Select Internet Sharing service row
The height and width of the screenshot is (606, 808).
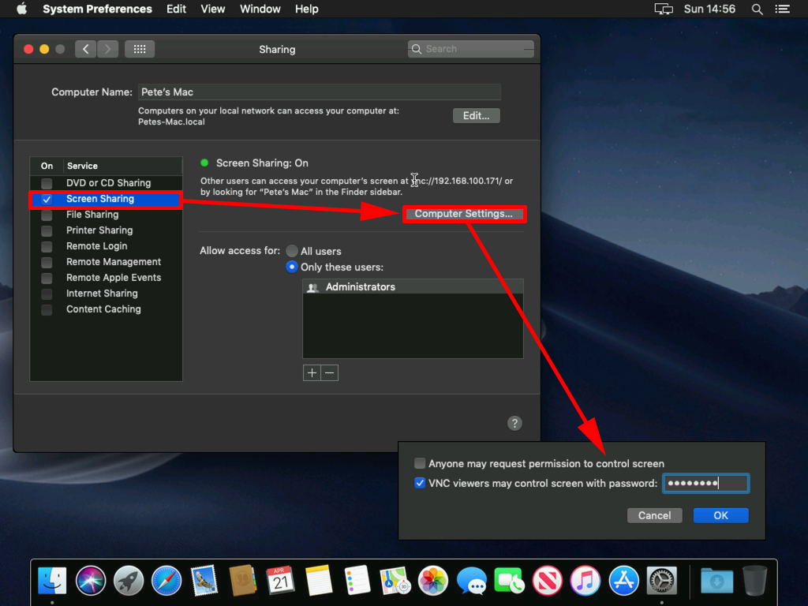click(x=107, y=294)
